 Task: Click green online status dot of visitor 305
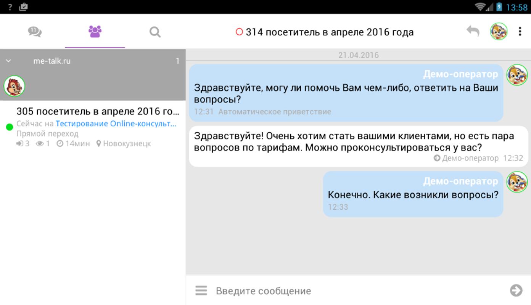click(10, 127)
